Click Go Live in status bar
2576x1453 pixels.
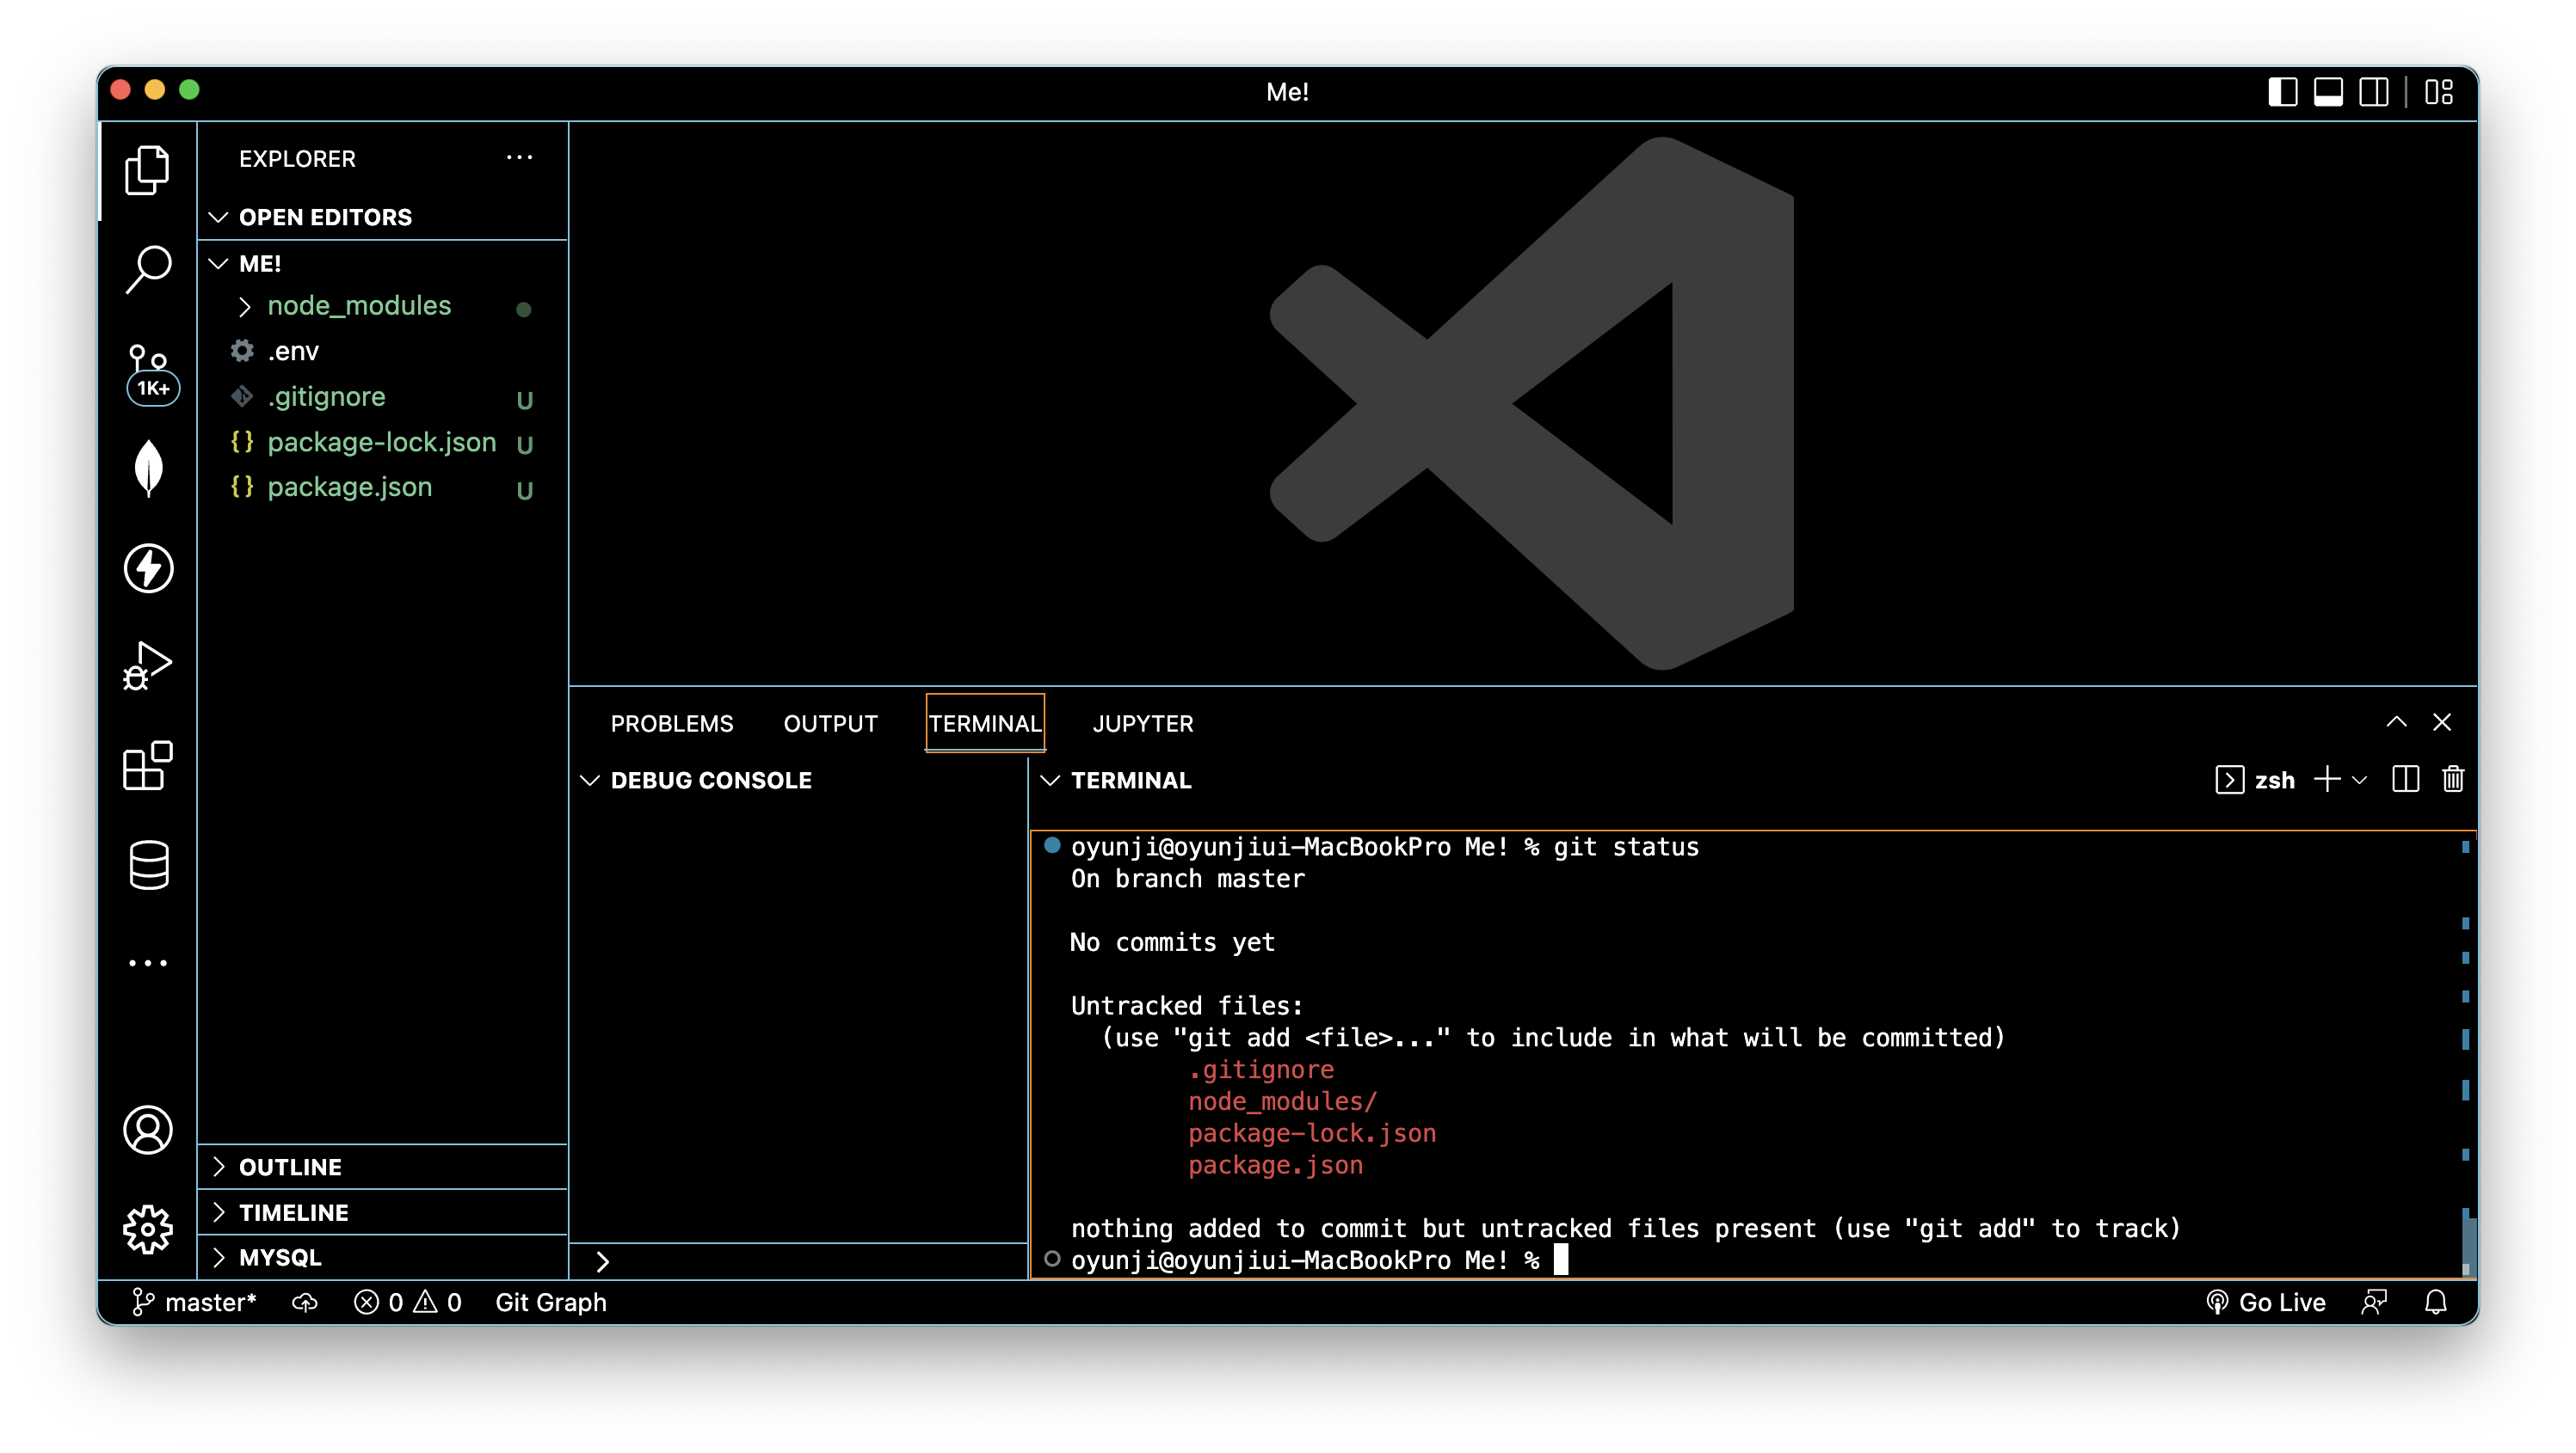2265,1302
